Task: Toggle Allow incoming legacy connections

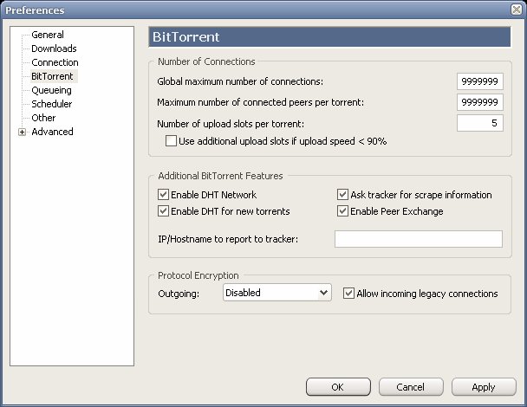Action: (348, 294)
